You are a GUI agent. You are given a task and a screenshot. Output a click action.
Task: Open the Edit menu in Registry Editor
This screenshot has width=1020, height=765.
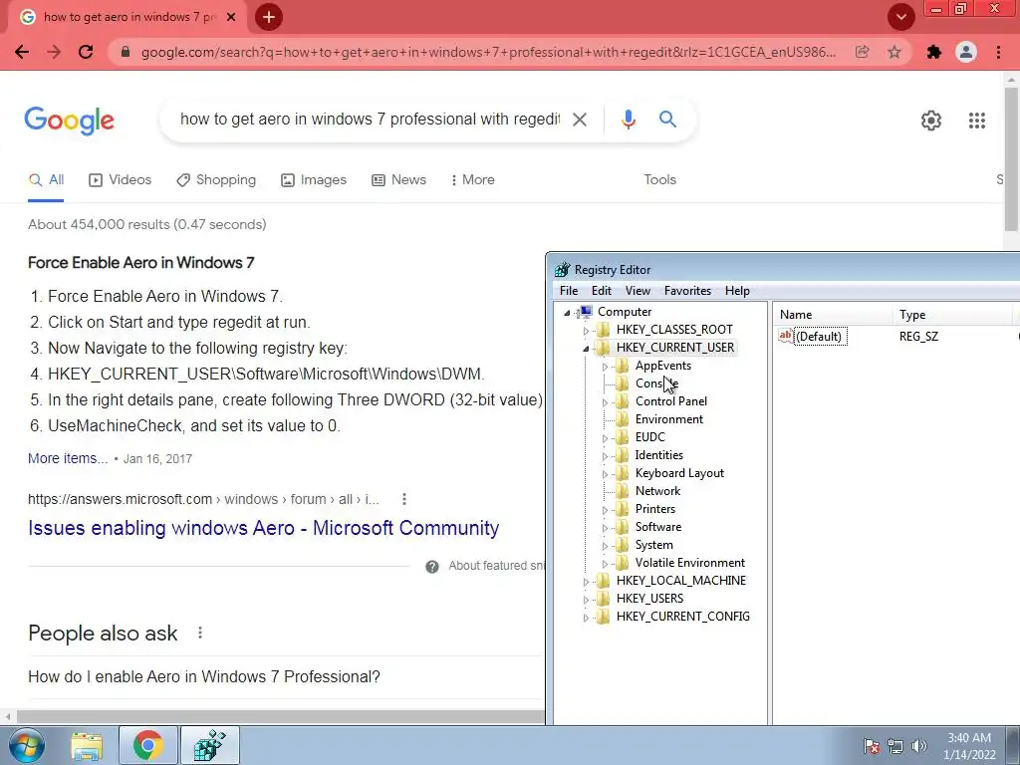pos(601,291)
